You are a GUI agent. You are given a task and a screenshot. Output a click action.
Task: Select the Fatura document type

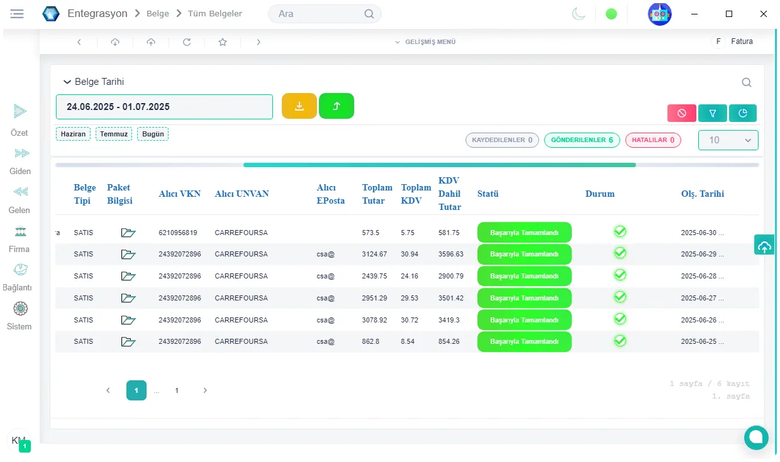[x=733, y=41]
